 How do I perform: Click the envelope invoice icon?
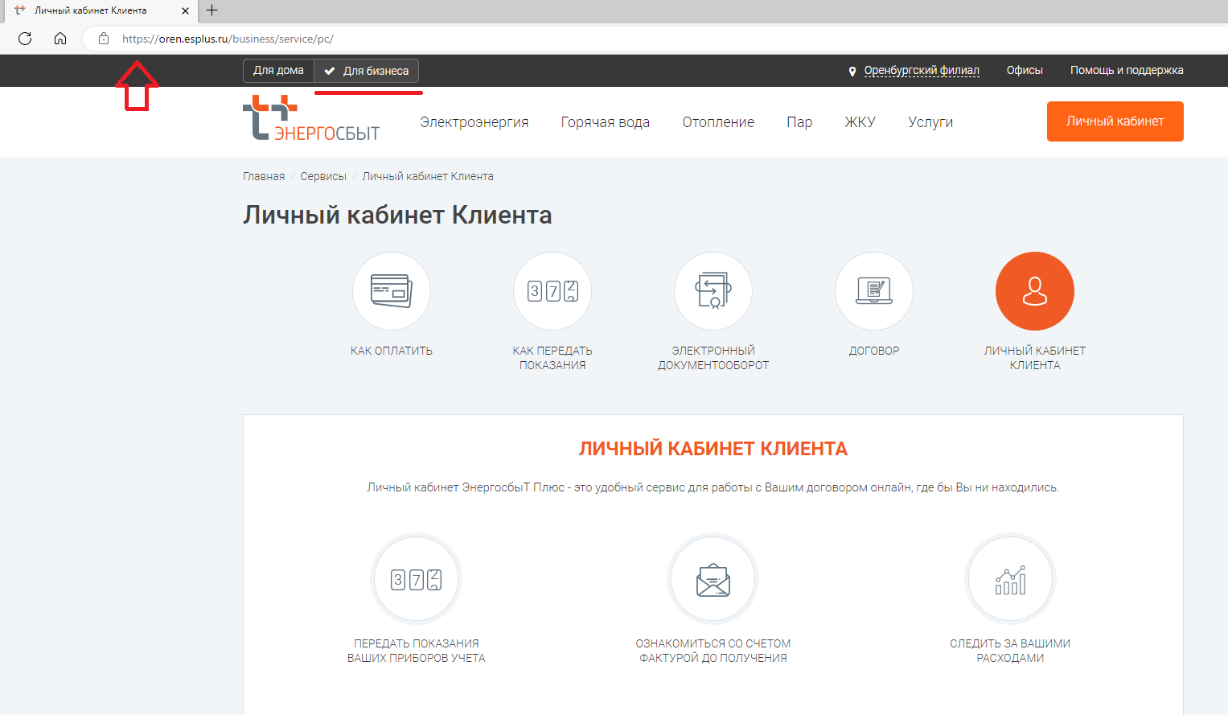click(713, 579)
